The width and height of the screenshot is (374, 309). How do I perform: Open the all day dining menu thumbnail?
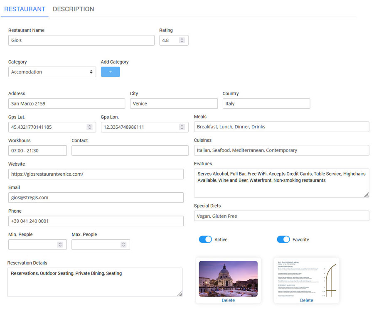[x=306, y=278]
